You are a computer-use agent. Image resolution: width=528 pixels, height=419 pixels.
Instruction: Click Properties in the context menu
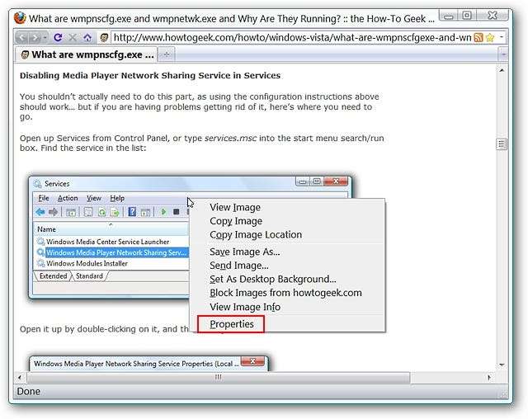coord(231,324)
